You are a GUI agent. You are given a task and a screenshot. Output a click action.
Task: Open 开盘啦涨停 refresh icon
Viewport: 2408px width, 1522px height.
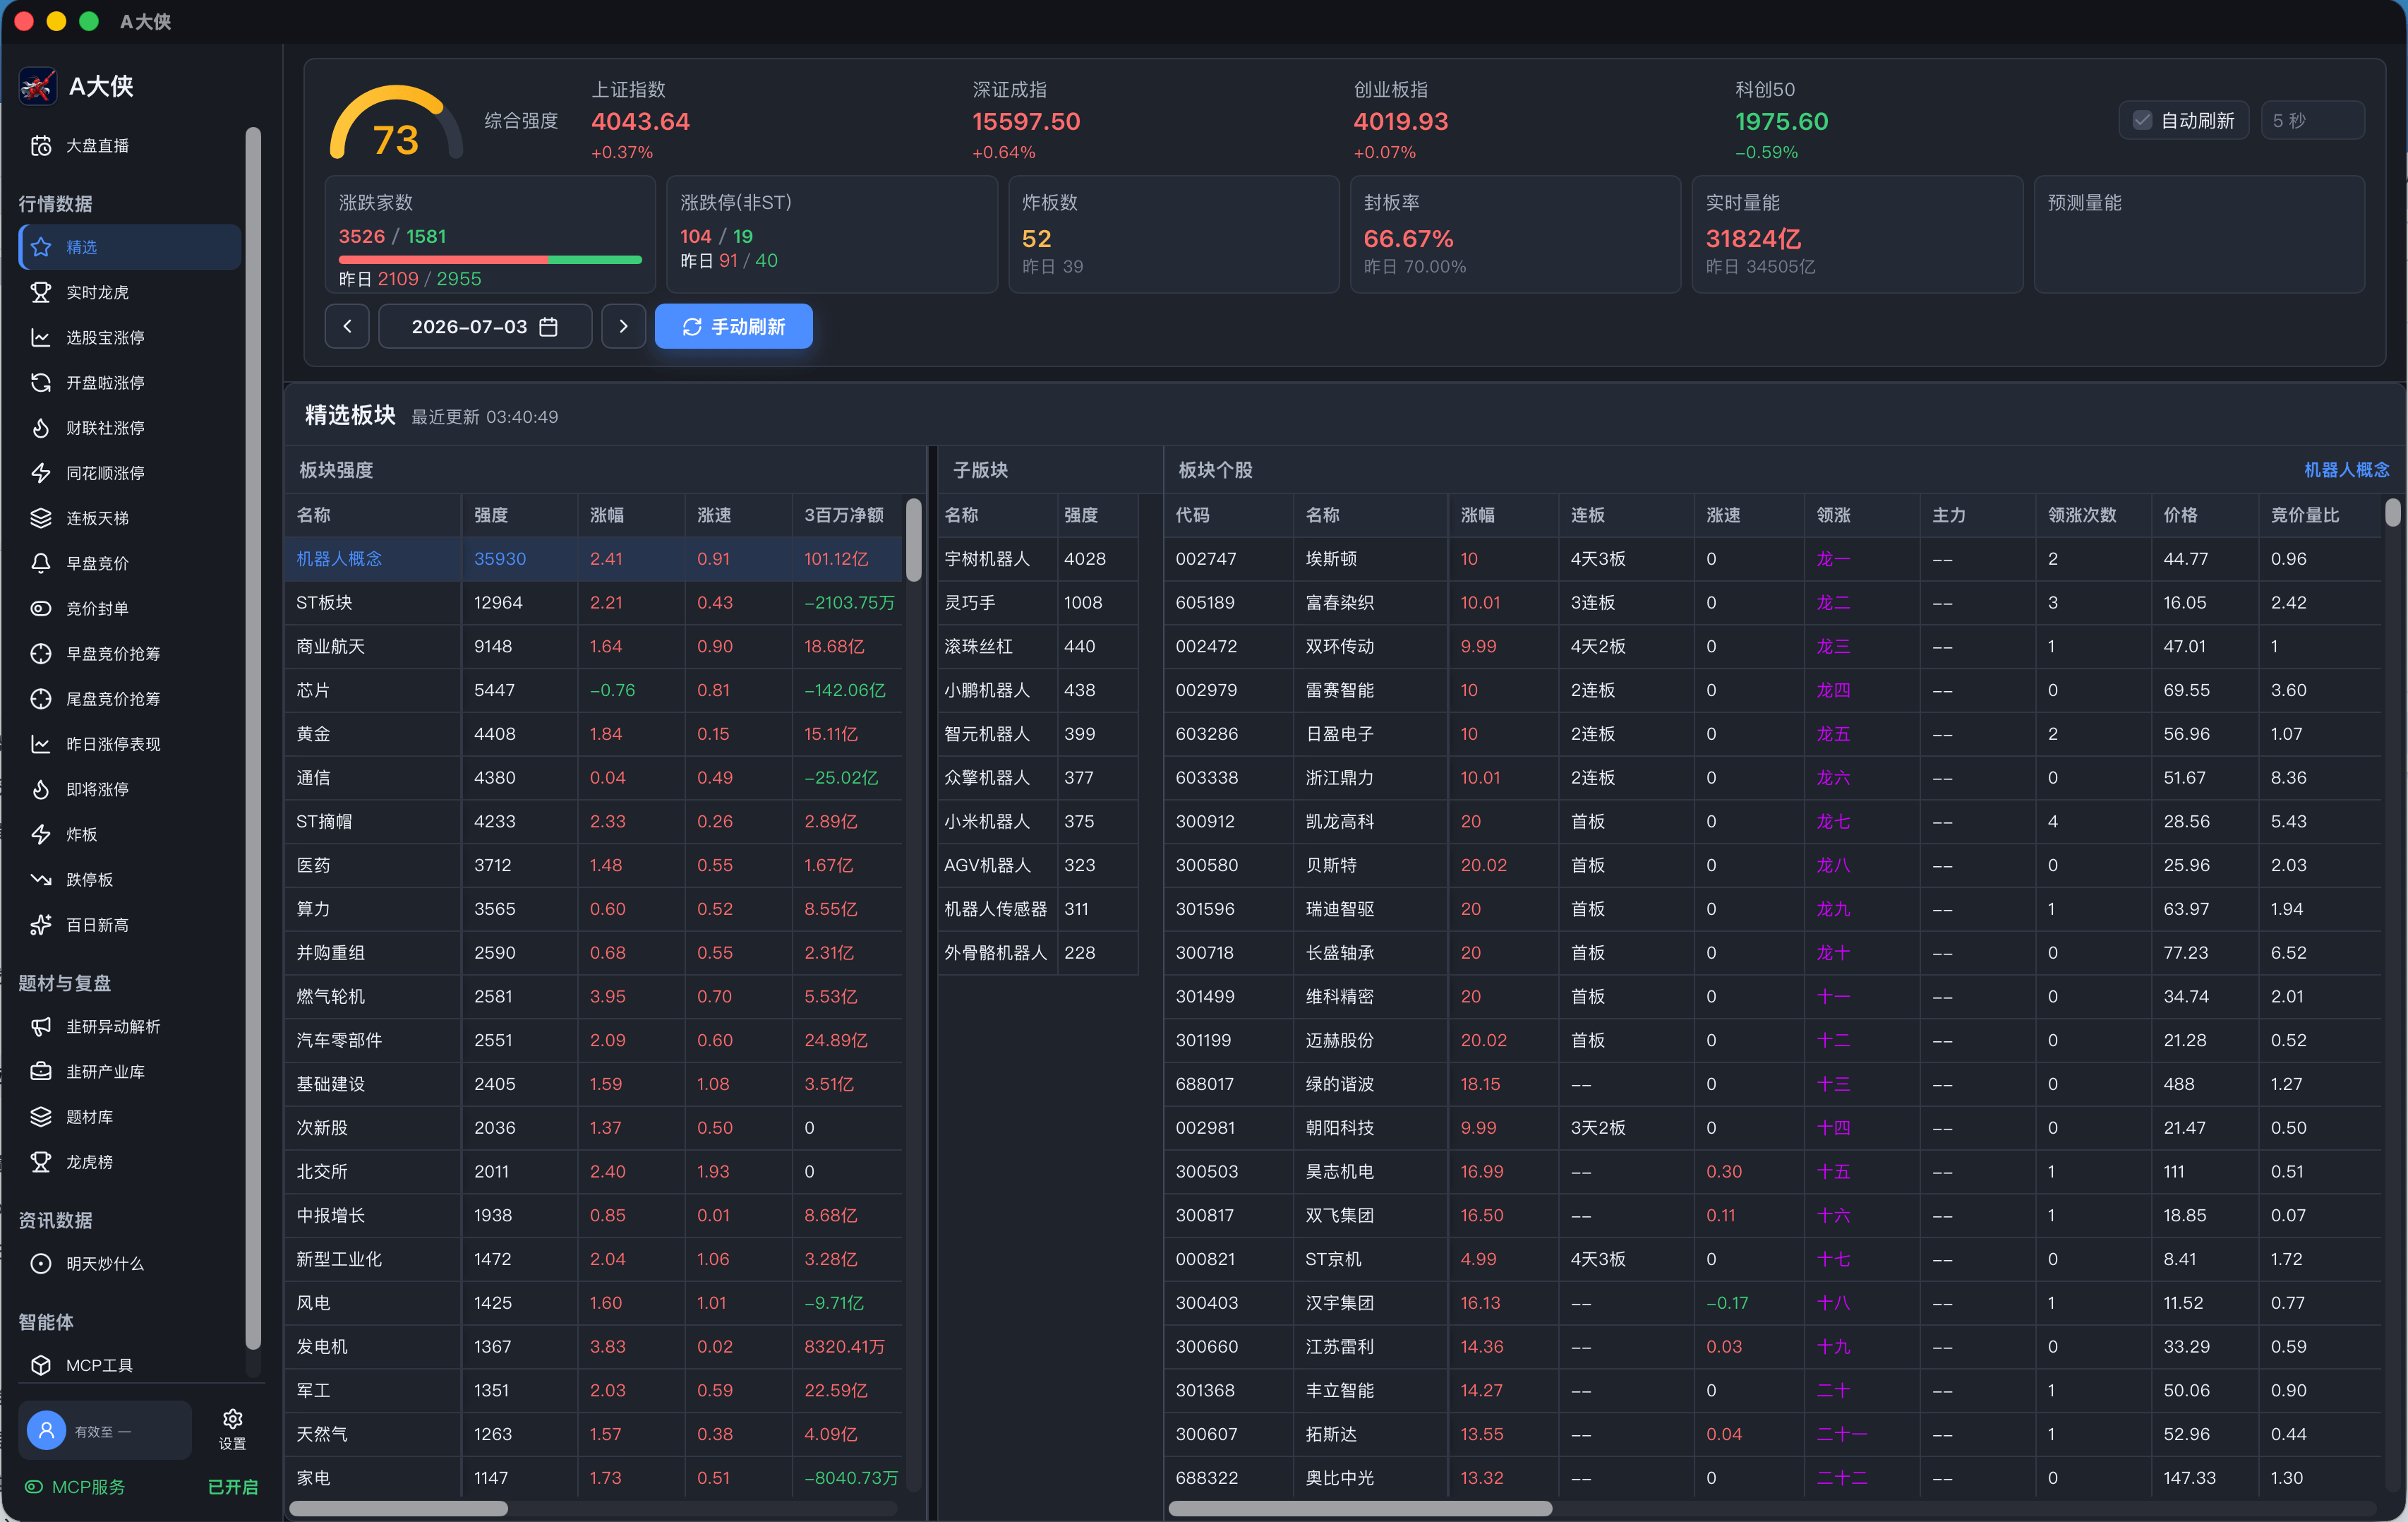(41, 382)
